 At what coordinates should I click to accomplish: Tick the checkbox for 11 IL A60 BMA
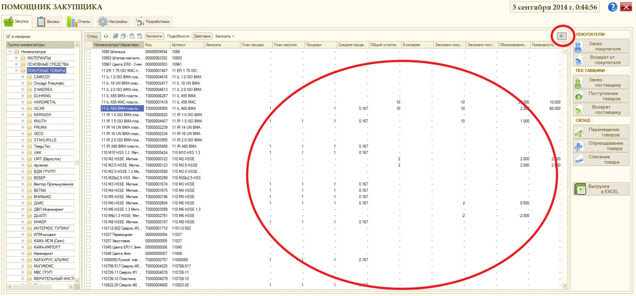point(88,108)
